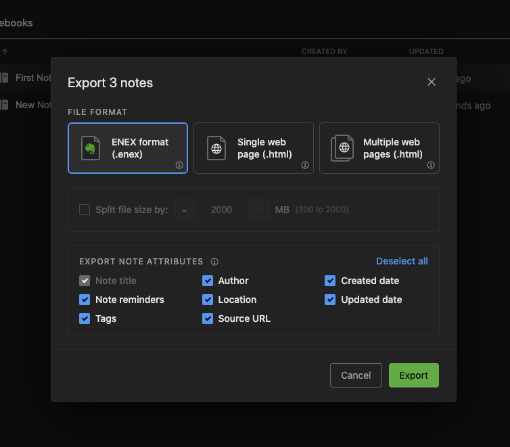Image resolution: width=510 pixels, height=447 pixels.
Task: Click the Deselect all link
Action: click(x=402, y=261)
